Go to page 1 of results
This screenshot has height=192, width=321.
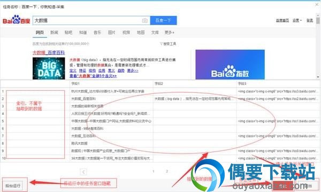154,171
